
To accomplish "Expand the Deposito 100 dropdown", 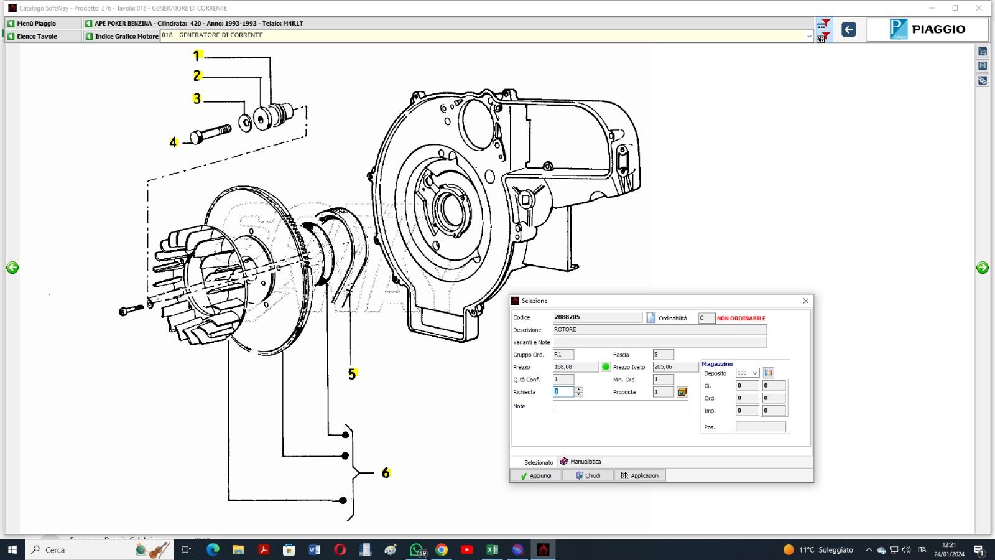I will 755,373.
